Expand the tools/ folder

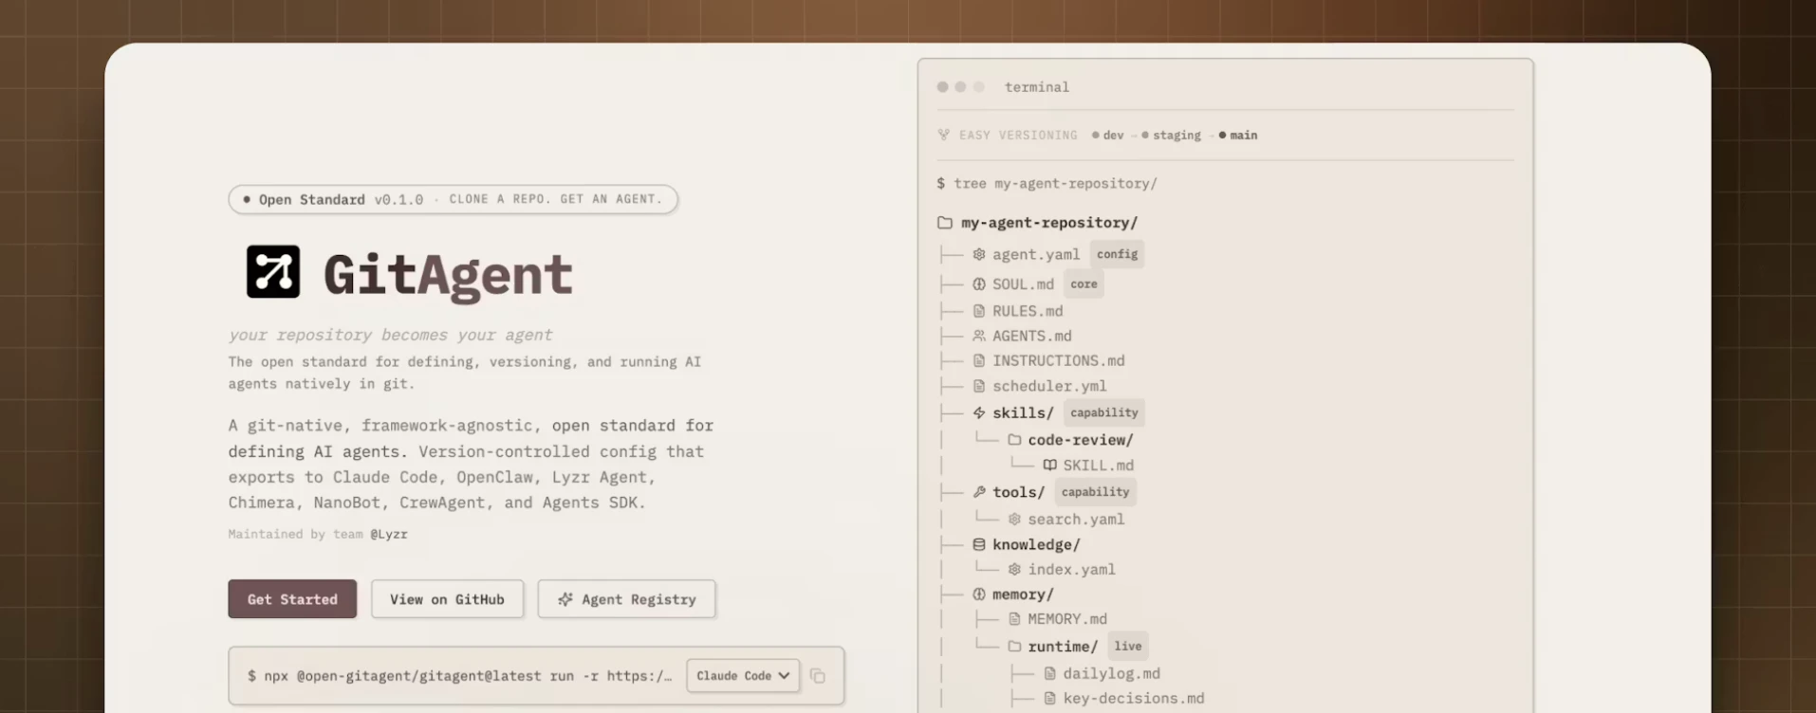click(1019, 492)
